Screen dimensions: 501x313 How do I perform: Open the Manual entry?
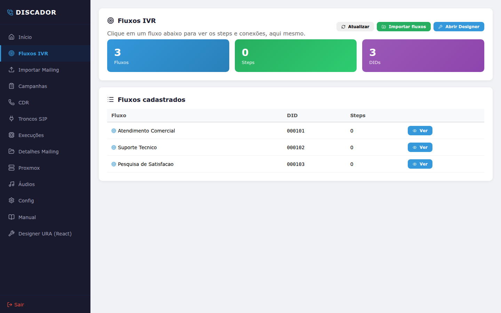45,217
